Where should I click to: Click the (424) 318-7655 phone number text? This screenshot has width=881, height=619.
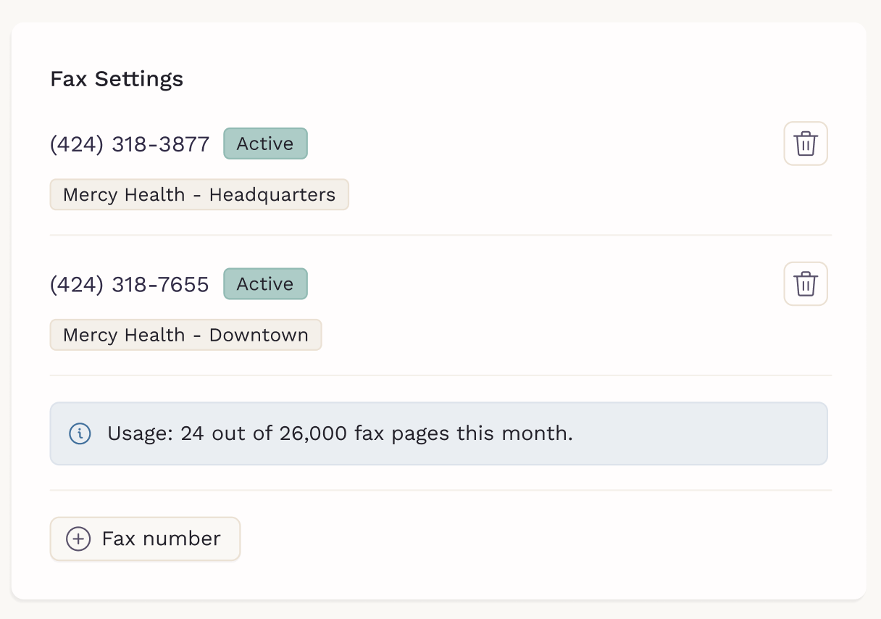click(130, 285)
